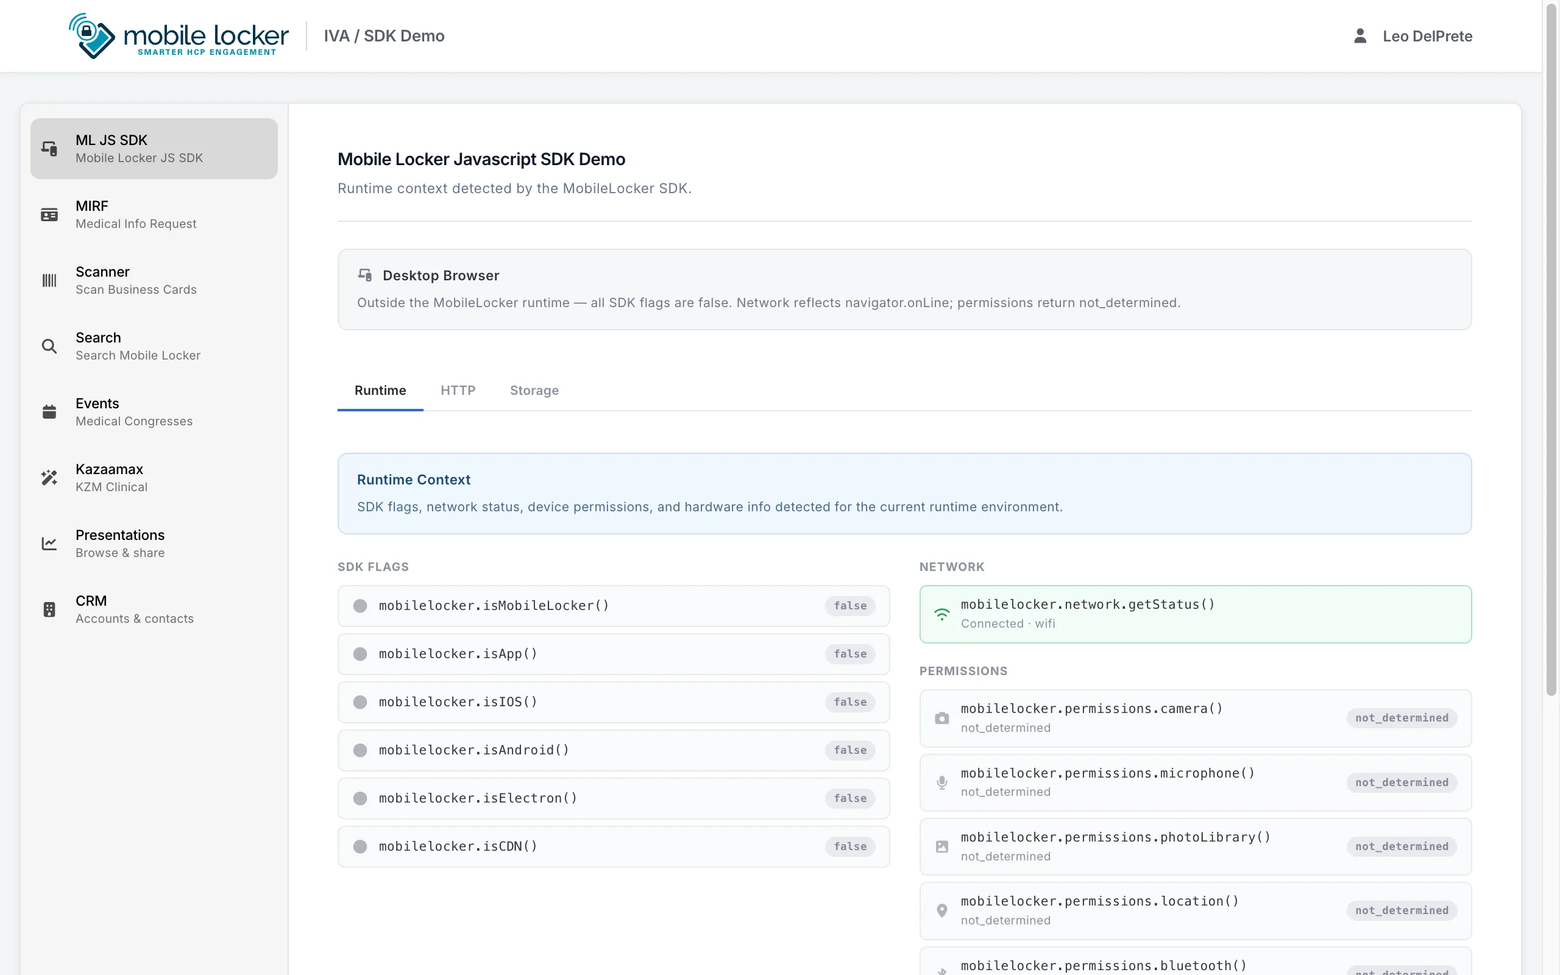Open Search Mobile Locker item

pos(154,346)
